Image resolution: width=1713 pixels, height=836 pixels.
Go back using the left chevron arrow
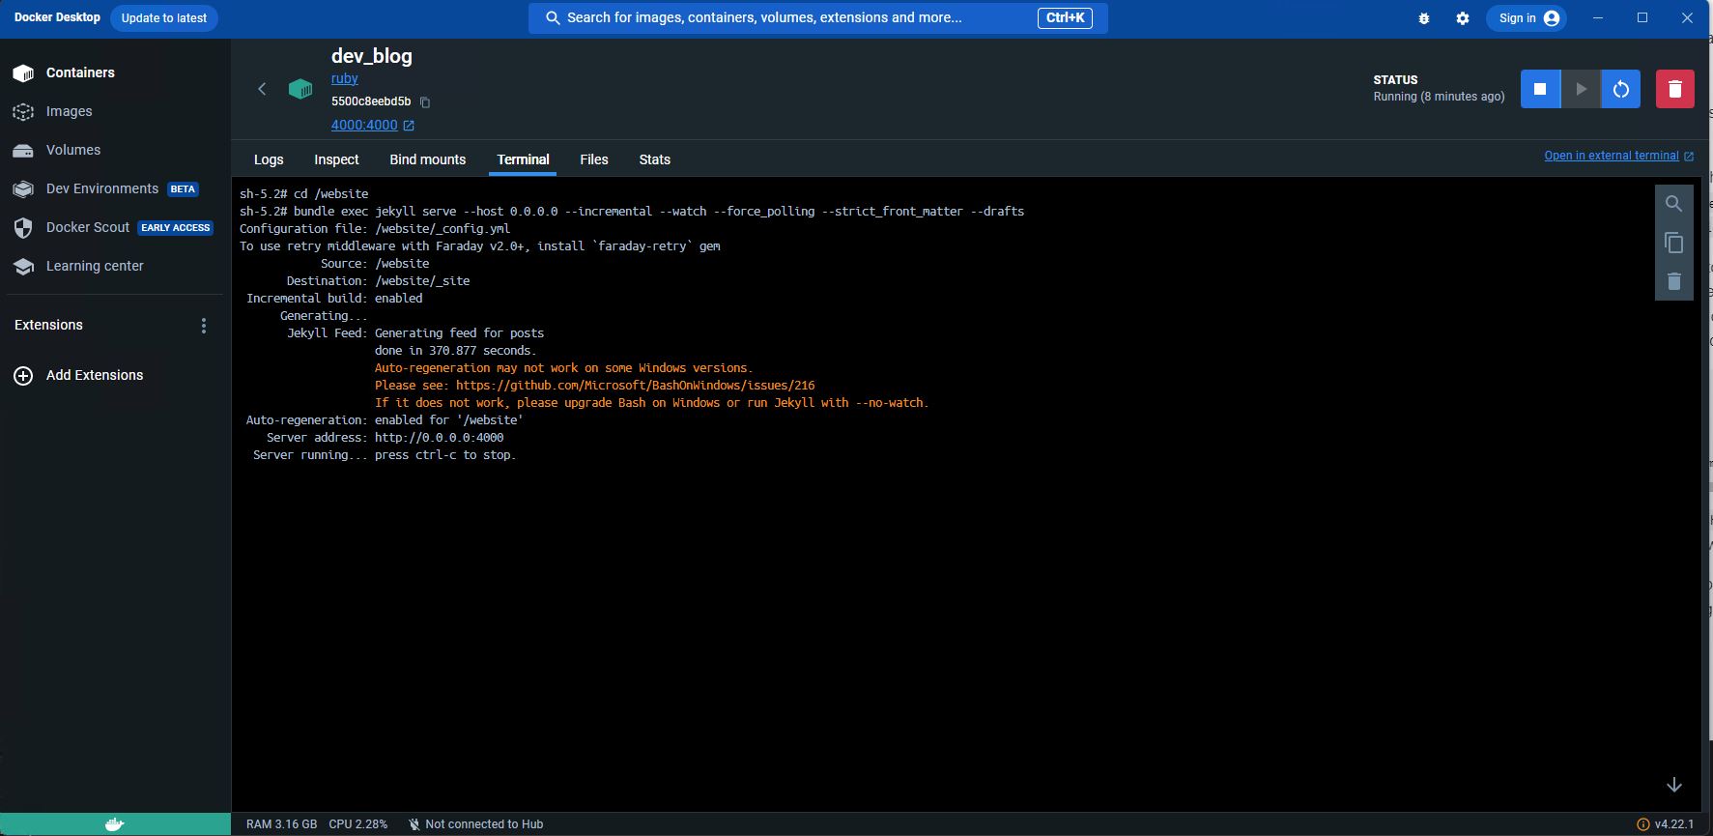click(x=262, y=89)
